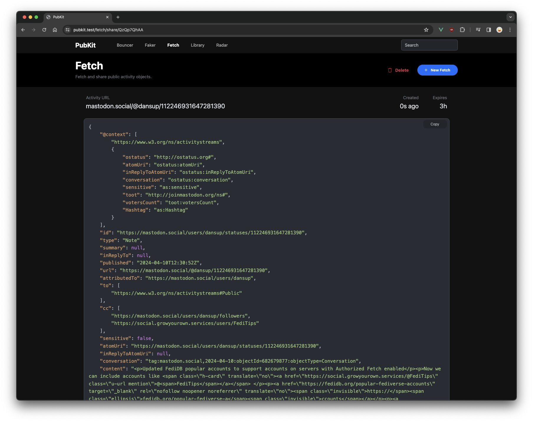Click the browser forward arrow
The height and width of the screenshot is (422, 533).
[34, 30]
